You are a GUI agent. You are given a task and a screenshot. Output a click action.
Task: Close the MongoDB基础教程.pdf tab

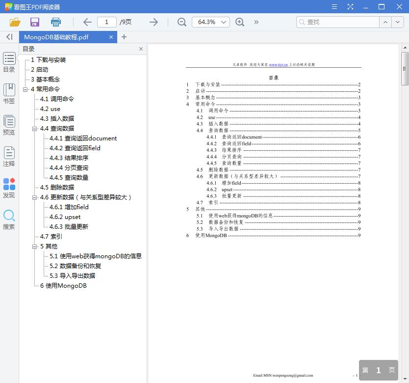tap(111, 37)
